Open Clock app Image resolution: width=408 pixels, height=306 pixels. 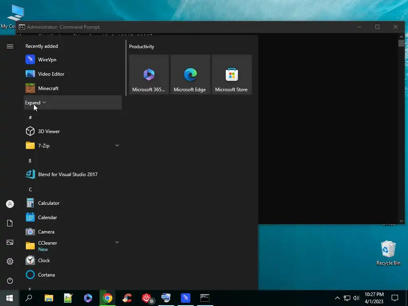(73, 260)
